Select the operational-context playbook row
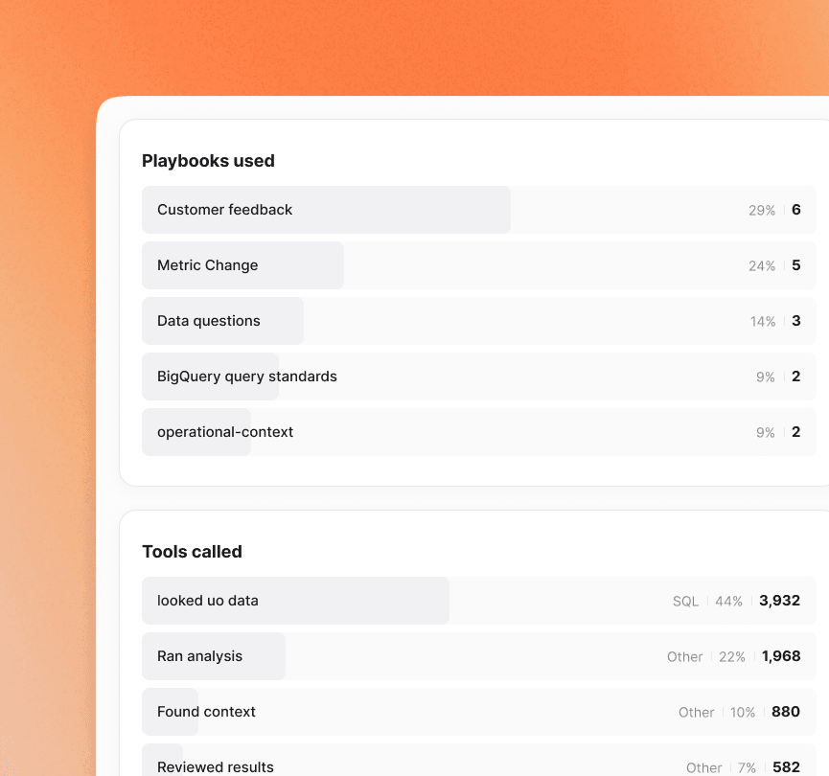This screenshot has height=776, width=829. [478, 432]
